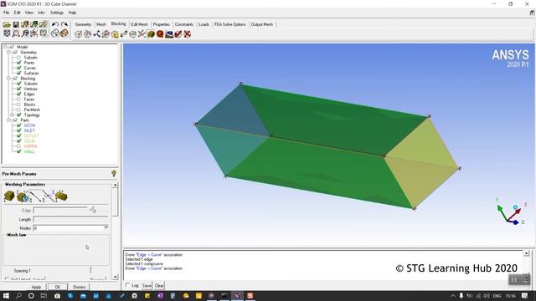This screenshot has height=301, width=536.
Task: Toggle Geometry Subsets visibility checkbox
Action: [19, 58]
